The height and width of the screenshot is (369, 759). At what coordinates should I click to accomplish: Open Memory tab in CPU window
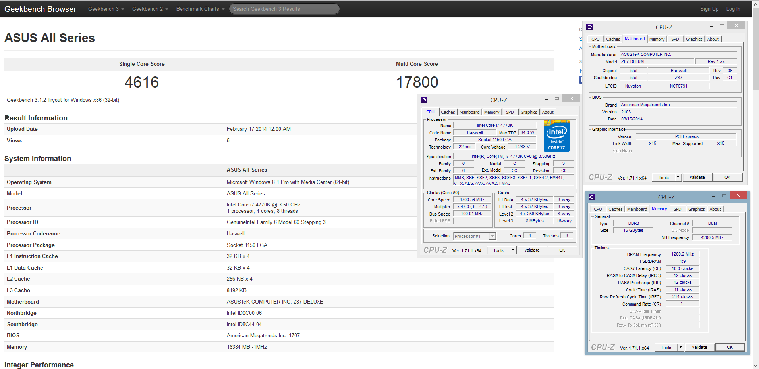(x=492, y=112)
